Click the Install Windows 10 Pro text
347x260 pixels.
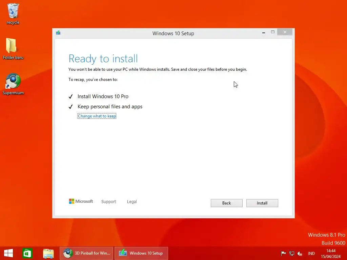coord(103,96)
